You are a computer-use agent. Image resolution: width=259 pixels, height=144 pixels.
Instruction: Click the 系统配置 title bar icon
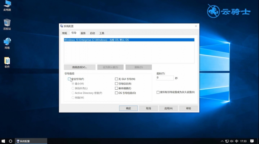tap(62, 26)
